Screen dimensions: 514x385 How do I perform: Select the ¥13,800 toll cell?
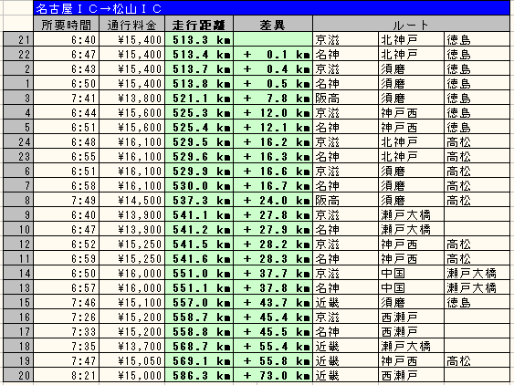click(131, 98)
